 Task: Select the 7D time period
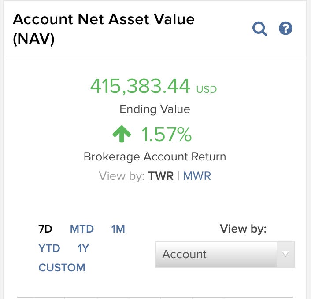coord(45,229)
